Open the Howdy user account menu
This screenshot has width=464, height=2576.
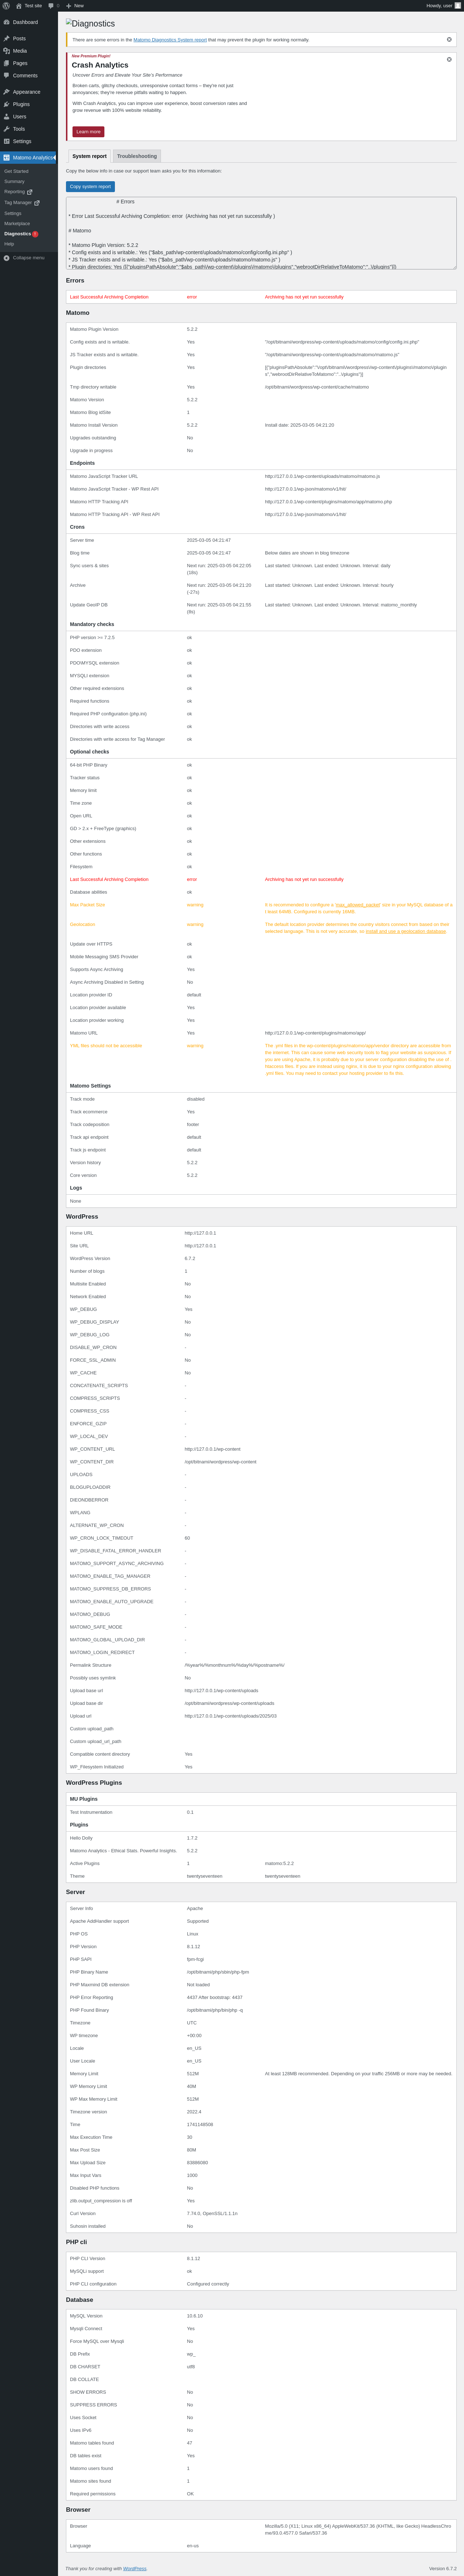pyautogui.click(x=442, y=5)
